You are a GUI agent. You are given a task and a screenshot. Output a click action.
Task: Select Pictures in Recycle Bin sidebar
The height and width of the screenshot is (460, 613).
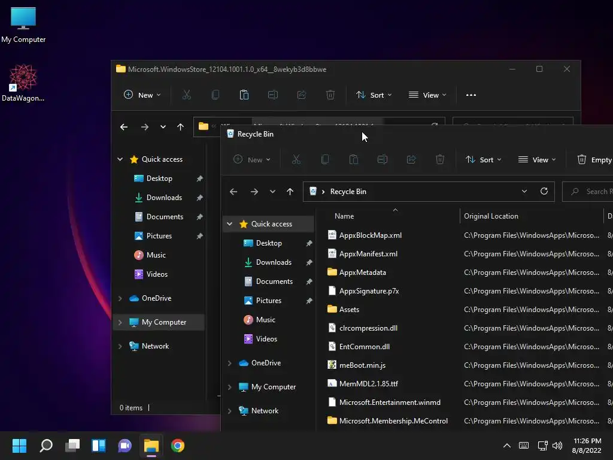[x=269, y=301]
